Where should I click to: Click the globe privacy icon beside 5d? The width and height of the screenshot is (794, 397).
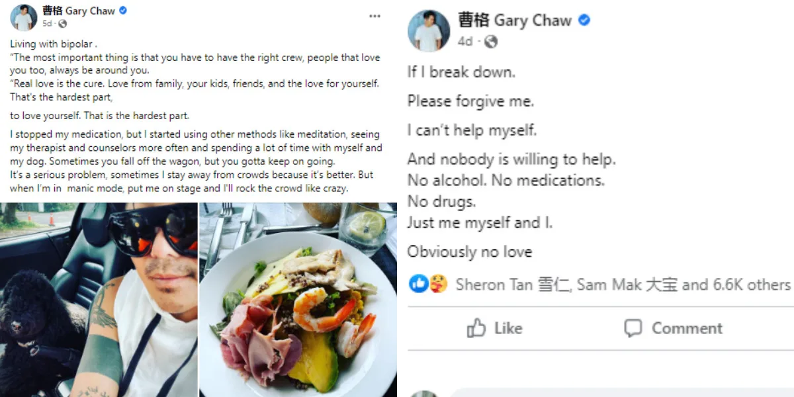63,24
